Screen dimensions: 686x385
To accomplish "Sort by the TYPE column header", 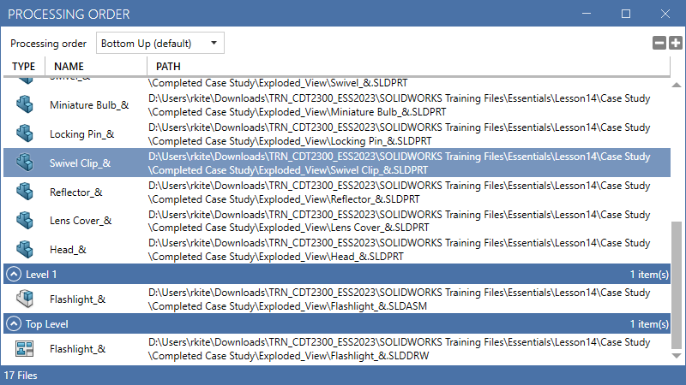I will pos(24,67).
